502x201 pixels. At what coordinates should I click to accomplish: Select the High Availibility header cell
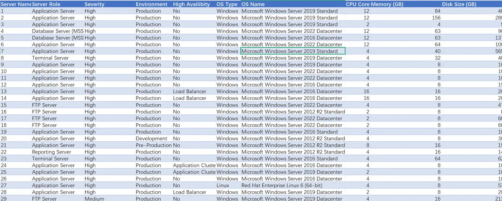pos(194,4)
